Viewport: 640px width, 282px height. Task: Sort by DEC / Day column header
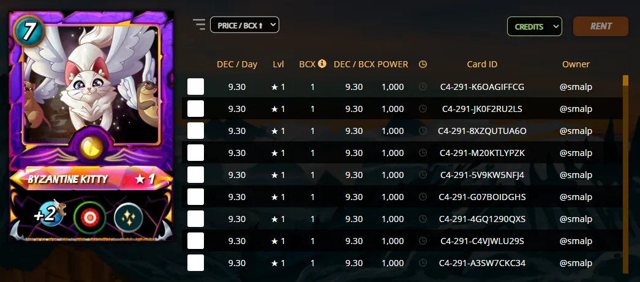tap(237, 64)
